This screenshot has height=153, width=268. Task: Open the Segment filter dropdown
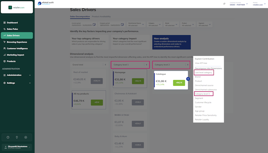(x=205, y=24)
